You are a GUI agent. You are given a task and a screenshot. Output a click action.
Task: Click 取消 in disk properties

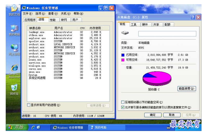172,115
